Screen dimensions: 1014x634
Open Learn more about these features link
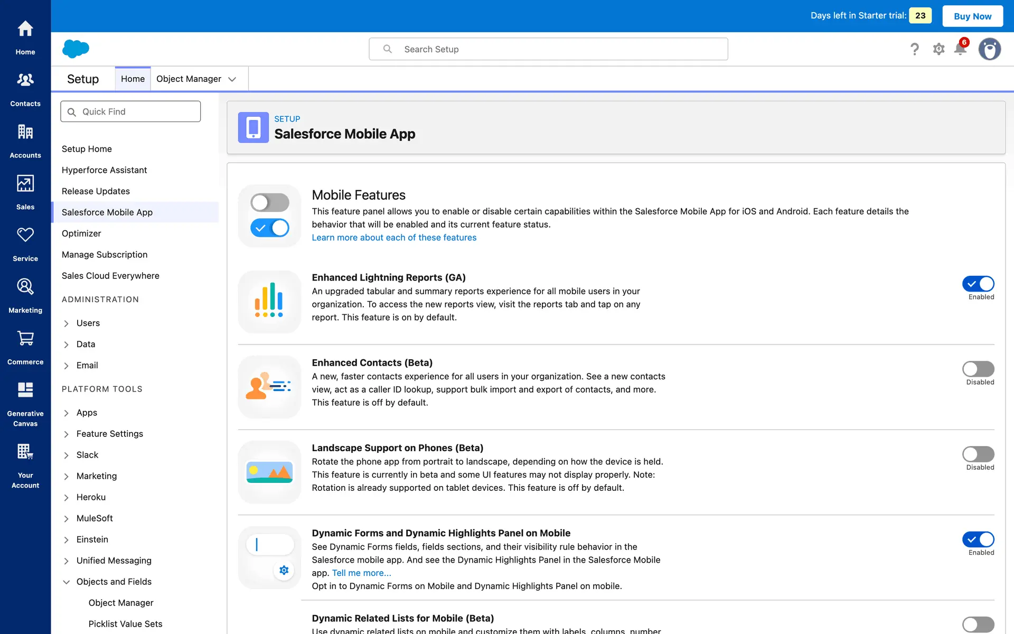[x=394, y=238]
